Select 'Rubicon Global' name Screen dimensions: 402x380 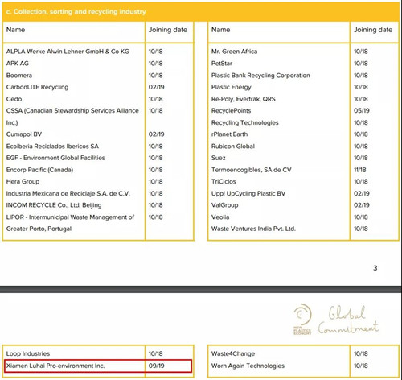point(233,147)
